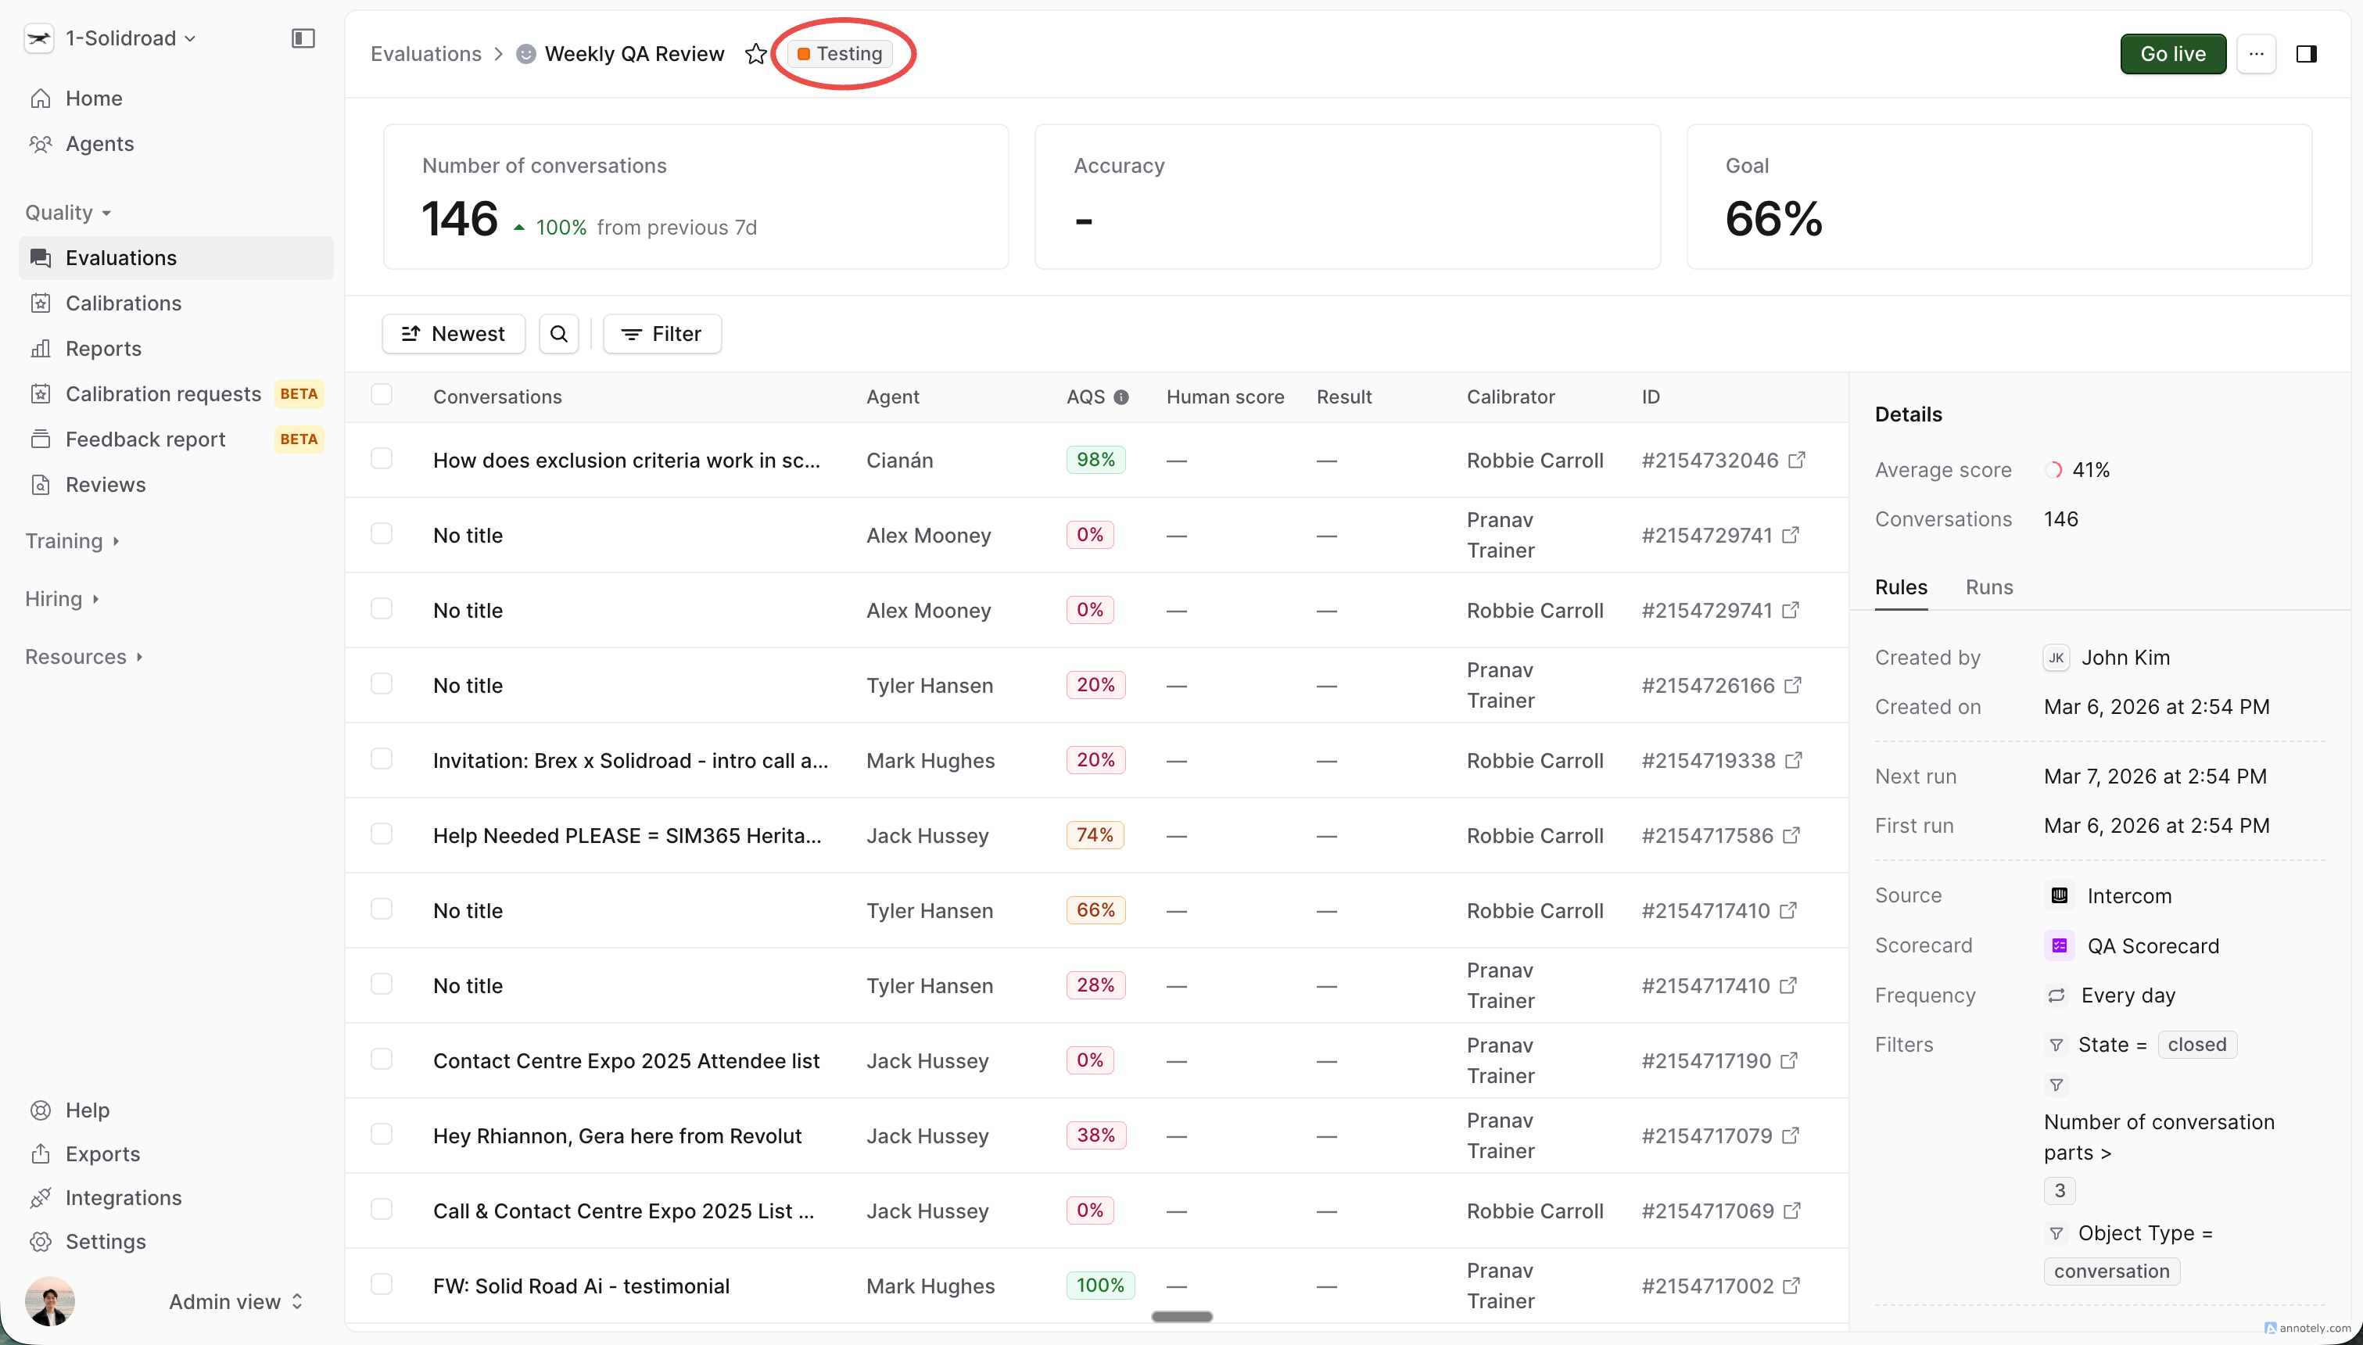2363x1345 pixels.
Task: Open Integrations from sidebar
Action: 123,1197
